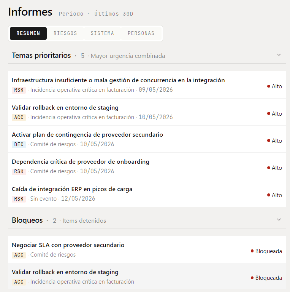Click Alto indicator on Activar plan de contingencia row

click(x=274, y=141)
